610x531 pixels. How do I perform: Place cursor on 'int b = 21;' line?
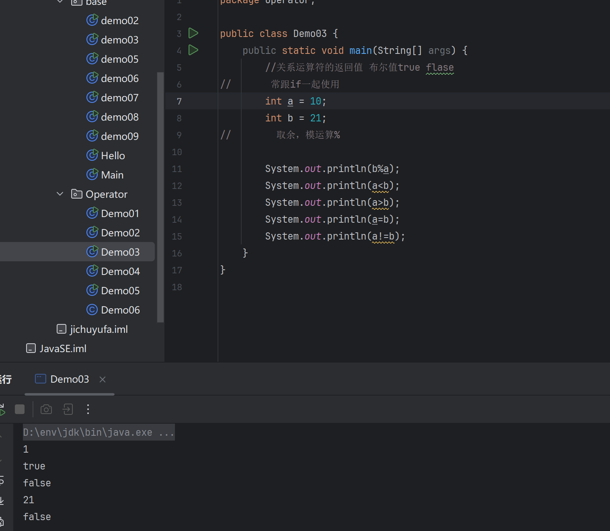tap(296, 118)
